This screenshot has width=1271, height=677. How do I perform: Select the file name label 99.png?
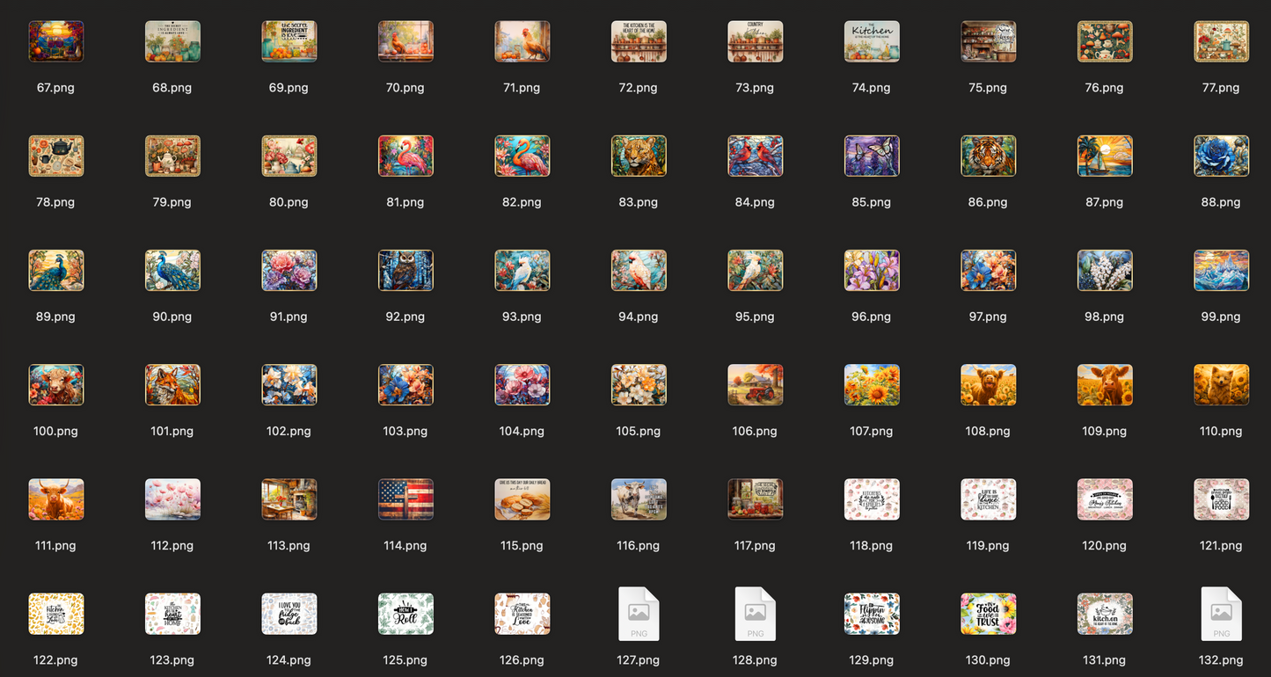click(1221, 317)
